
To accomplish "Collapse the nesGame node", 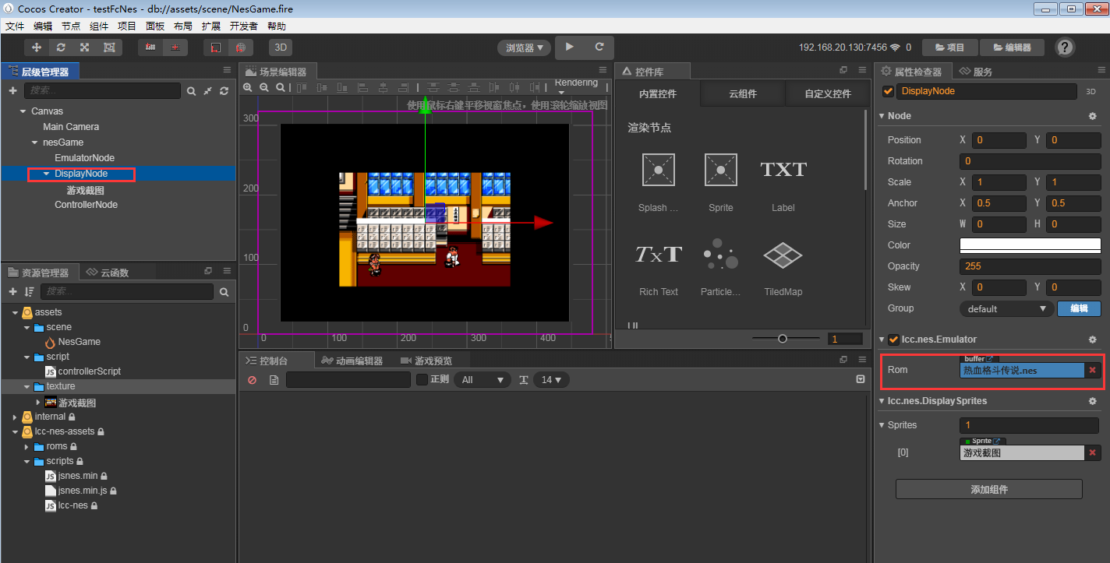I will point(34,143).
